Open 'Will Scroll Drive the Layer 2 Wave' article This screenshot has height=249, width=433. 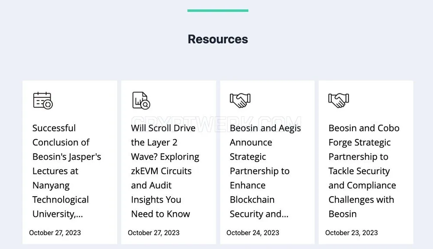pyautogui.click(x=165, y=171)
